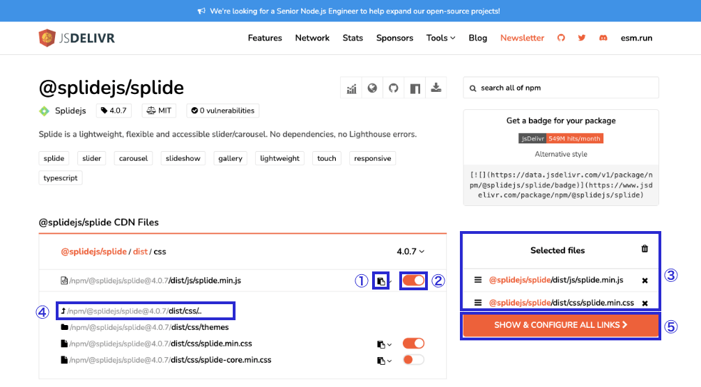Viewport: 701px width, 387px height.
Task: Select the badge markdown code snippet
Action: click(561, 184)
